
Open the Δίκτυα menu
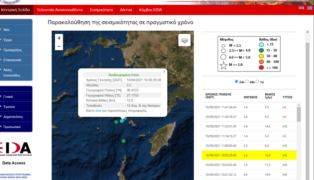click(126, 10)
